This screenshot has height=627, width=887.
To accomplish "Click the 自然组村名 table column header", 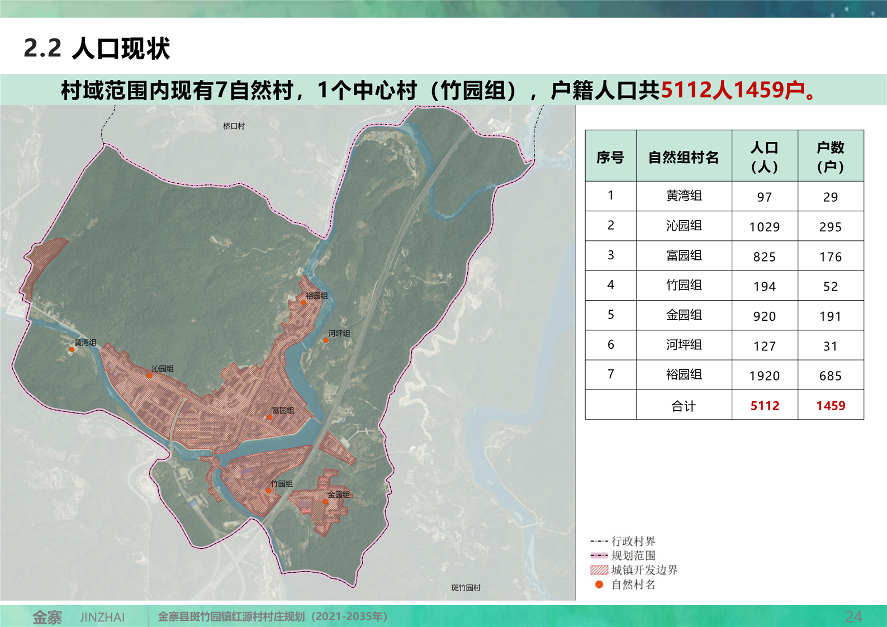I will tap(684, 157).
